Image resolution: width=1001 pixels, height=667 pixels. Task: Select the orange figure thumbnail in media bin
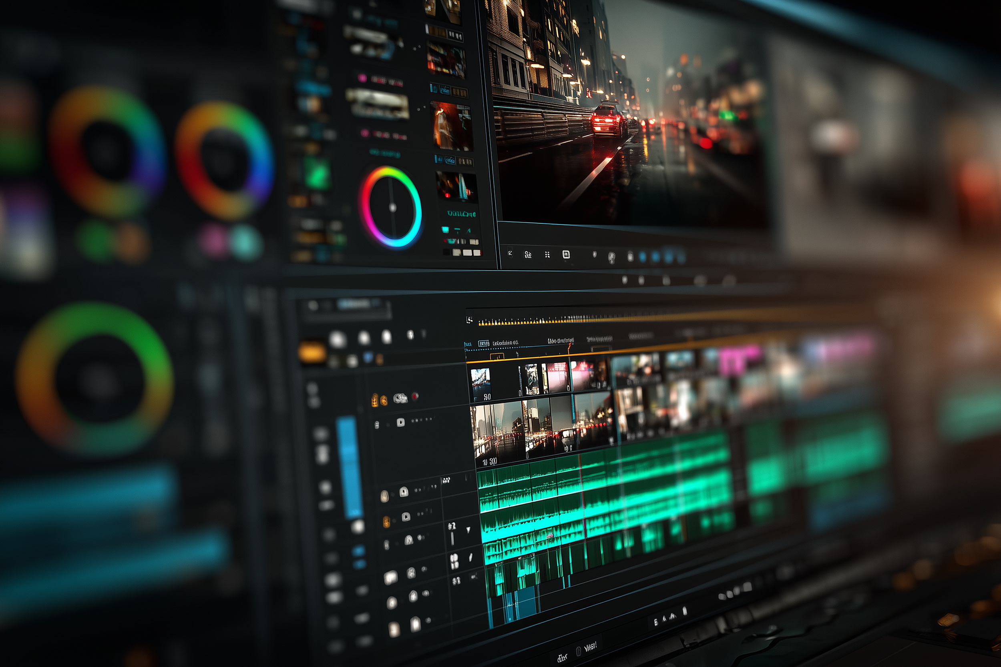tap(451, 126)
